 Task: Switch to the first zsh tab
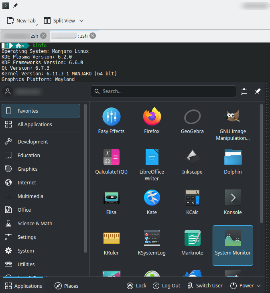(x=25, y=36)
